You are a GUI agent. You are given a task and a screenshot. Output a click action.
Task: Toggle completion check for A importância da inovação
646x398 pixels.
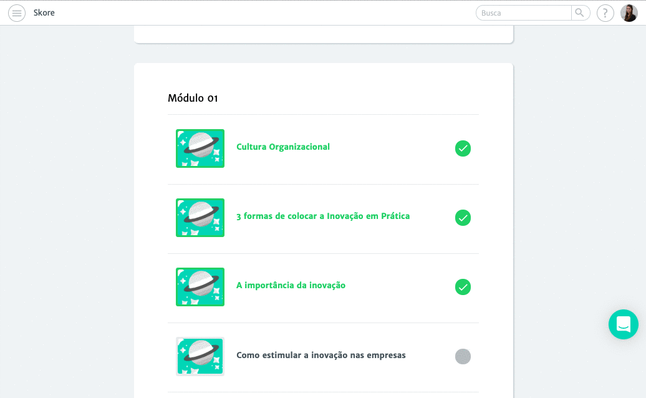463,287
